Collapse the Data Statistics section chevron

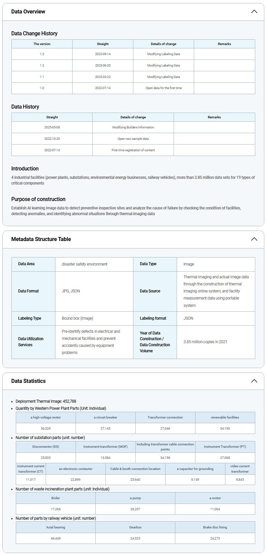click(x=254, y=381)
